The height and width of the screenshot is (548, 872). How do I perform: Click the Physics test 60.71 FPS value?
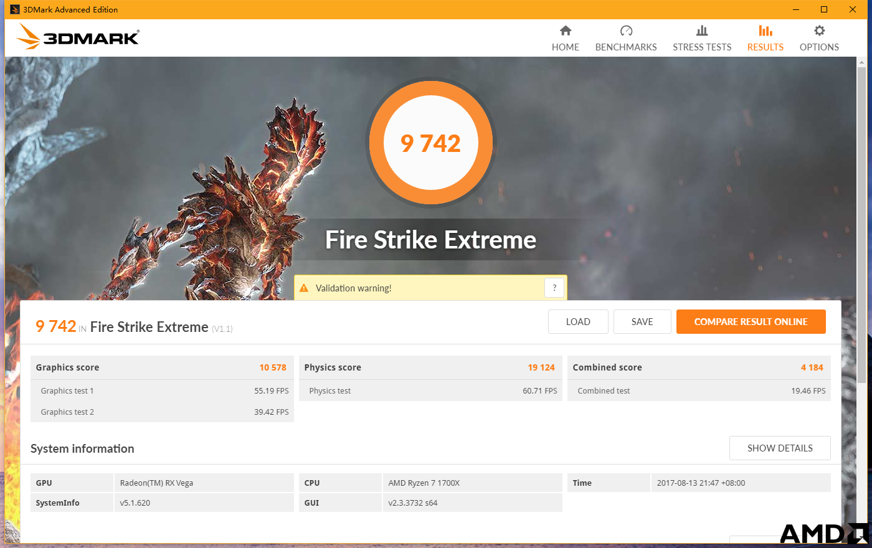click(540, 391)
